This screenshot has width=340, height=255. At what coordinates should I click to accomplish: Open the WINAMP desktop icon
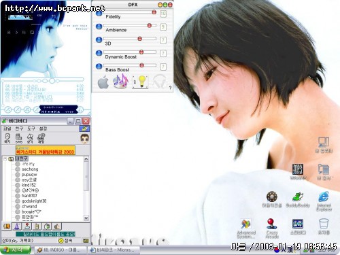coord(298,171)
